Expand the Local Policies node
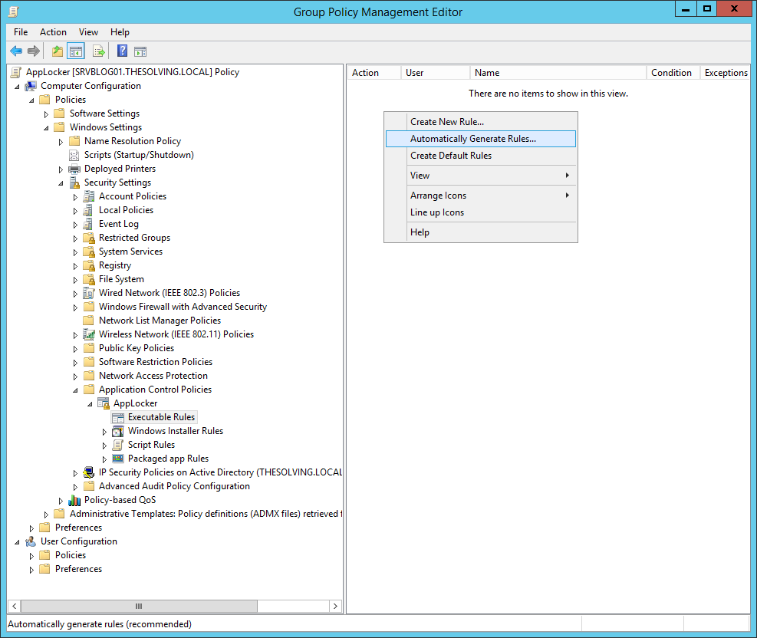The image size is (757, 638). (x=75, y=211)
